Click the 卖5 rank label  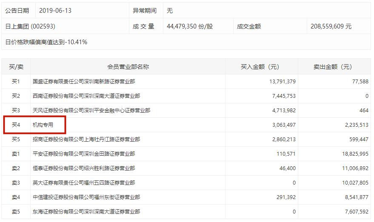(x=16, y=211)
